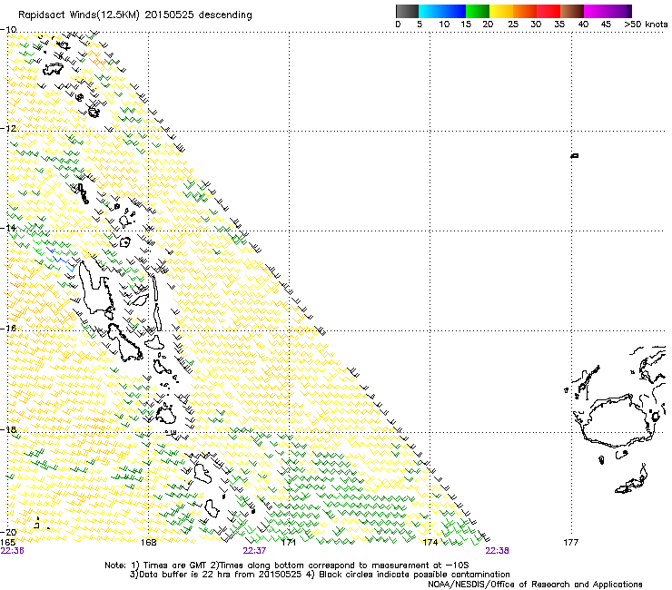Click the brown 35-40 knots legend swatch

click(572, 11)
